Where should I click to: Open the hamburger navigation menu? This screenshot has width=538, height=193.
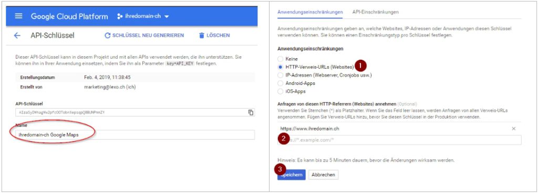(x=18, y=16)
